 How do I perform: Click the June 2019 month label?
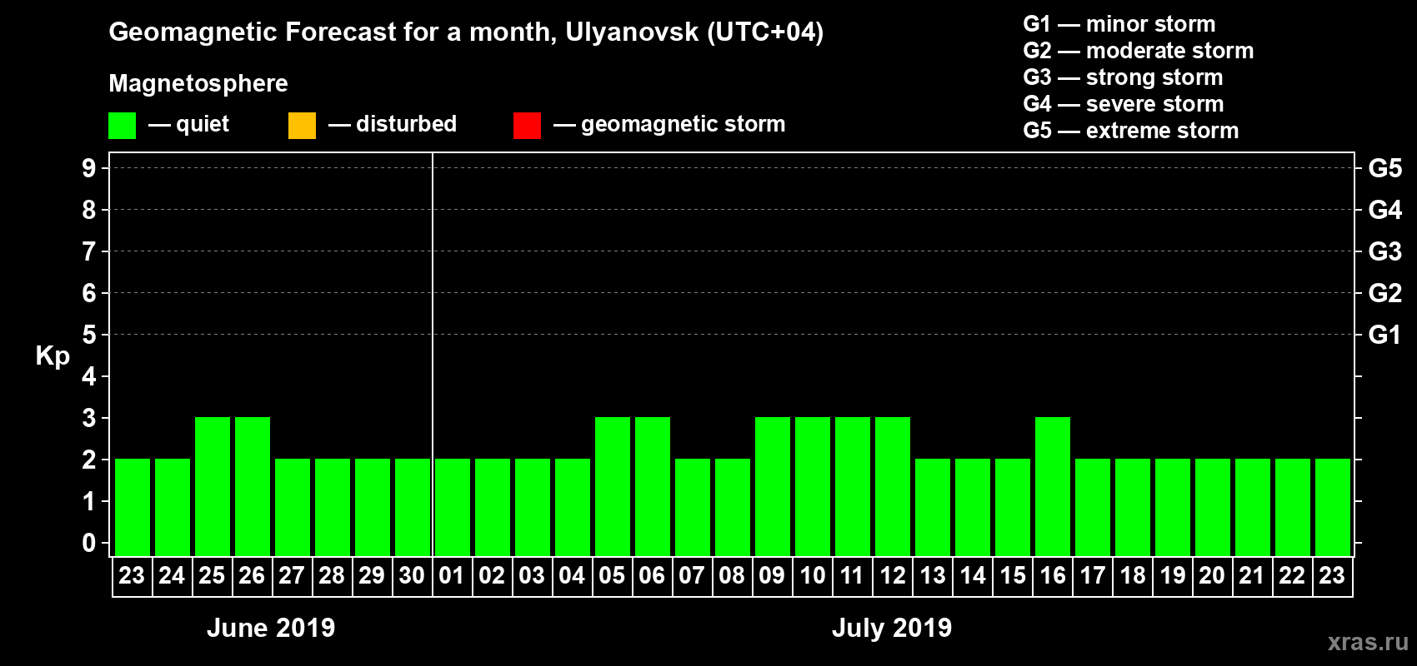271,628
